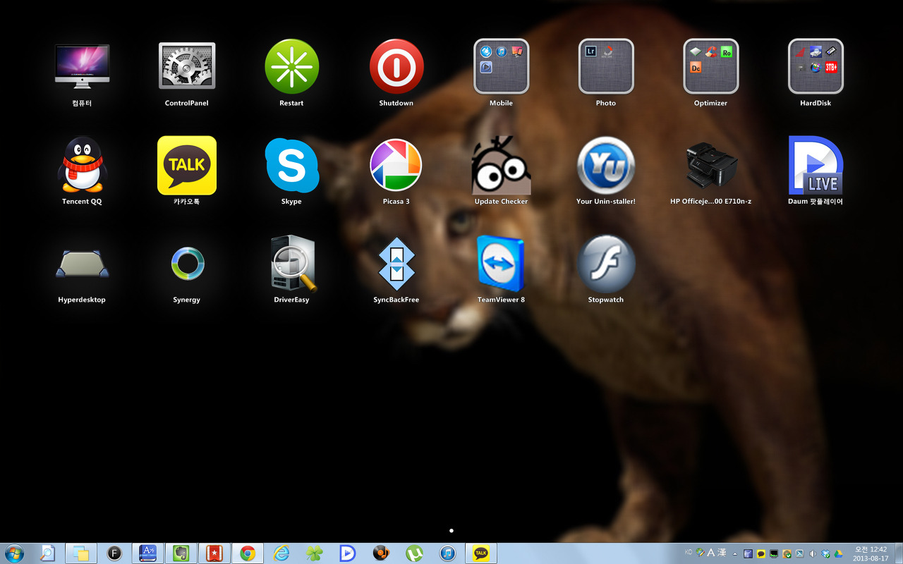Launch Internet Explorer from the taskbar
Image resolution: width=903 pixels, height=564 pixels.
point(281,553)
